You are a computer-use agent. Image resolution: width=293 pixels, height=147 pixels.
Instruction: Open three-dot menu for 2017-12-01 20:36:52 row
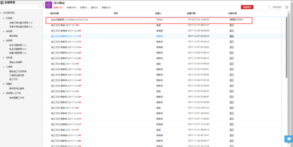point(282,113)
